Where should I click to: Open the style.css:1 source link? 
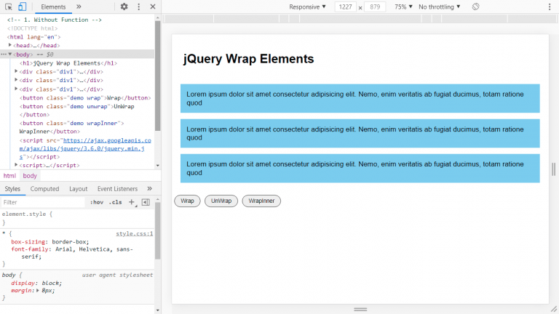[135, 233]
